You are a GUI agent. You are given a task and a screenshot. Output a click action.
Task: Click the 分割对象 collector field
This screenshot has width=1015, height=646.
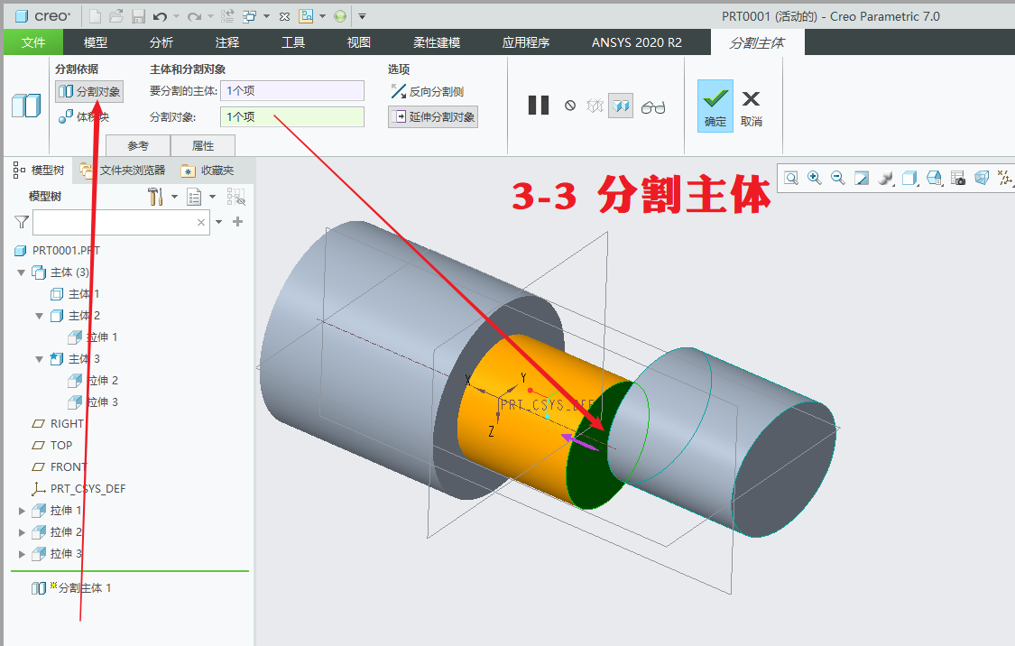coord(292,116)
